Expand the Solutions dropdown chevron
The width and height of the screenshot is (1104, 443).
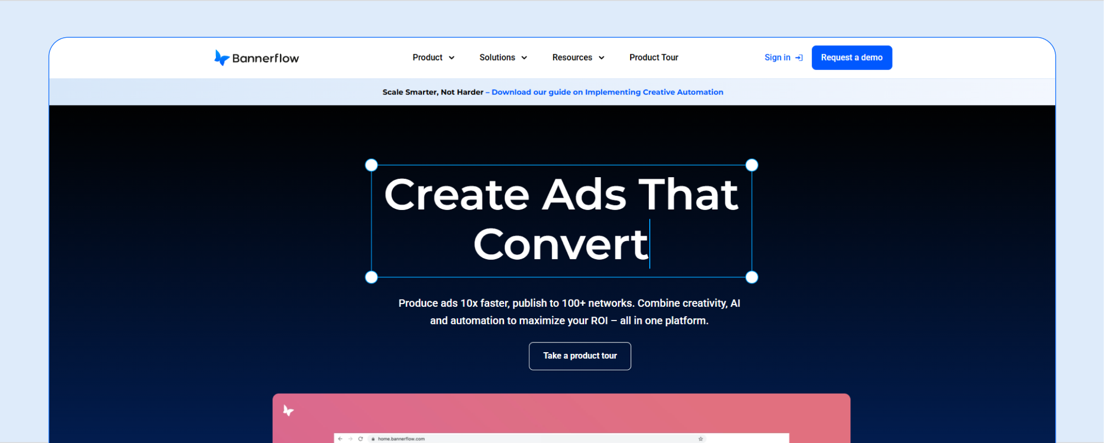click(x=524, y=58)
